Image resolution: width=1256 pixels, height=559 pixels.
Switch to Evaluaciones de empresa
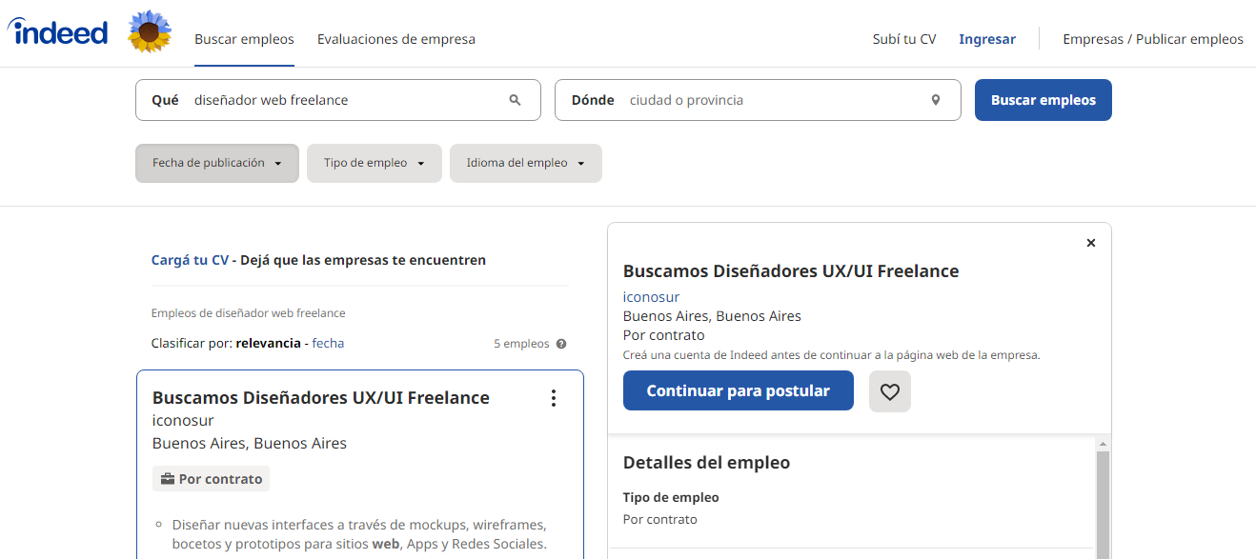[x=395, y=39]
